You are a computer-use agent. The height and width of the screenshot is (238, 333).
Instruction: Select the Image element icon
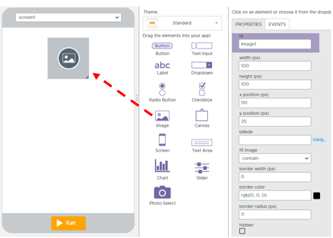162,116
